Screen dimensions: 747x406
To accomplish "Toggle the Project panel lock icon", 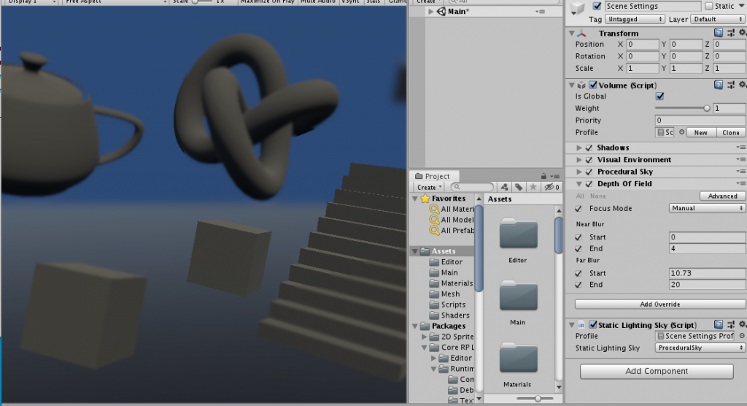I will point(543,176).
